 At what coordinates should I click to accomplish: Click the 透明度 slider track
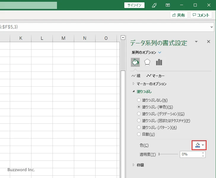click(x=168, y=154)
